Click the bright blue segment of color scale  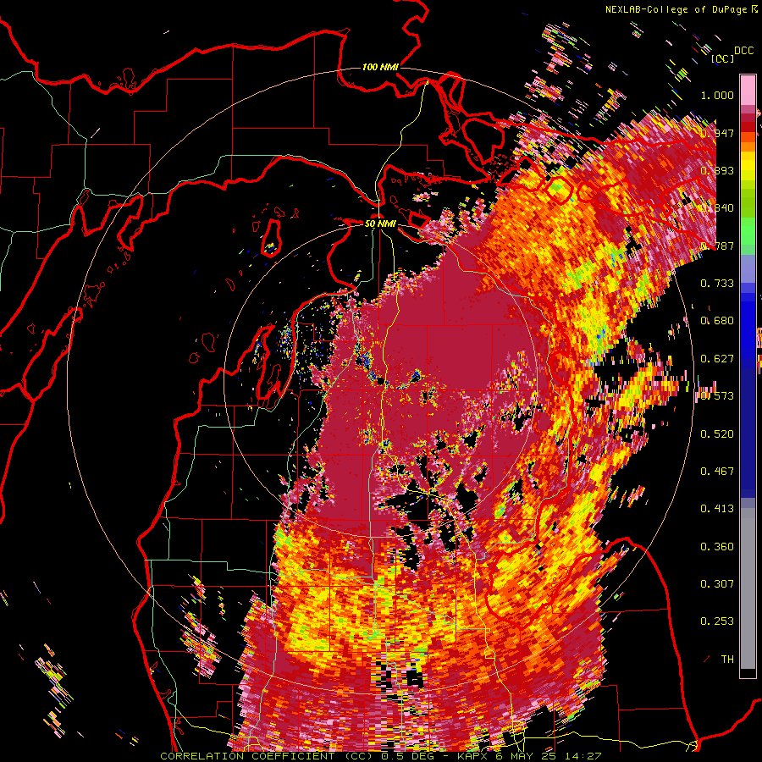pyautogui.click(x=748, y=326)
